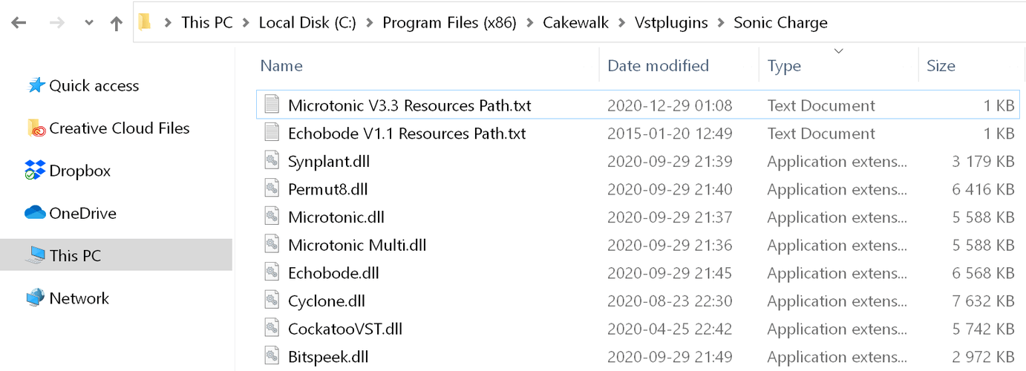Image resolution: width=1026 pixels, height=371 pixels.
Task: Select the Synplant.dll file icon
Action: point(272,162)
